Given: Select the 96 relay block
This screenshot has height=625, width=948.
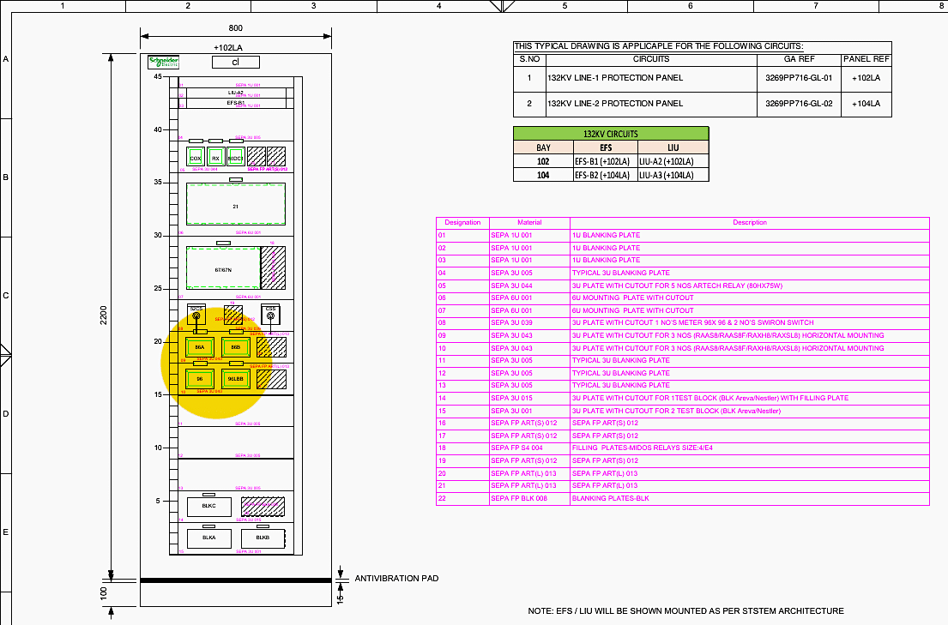Looking at the screenshot, I should 200,379.
